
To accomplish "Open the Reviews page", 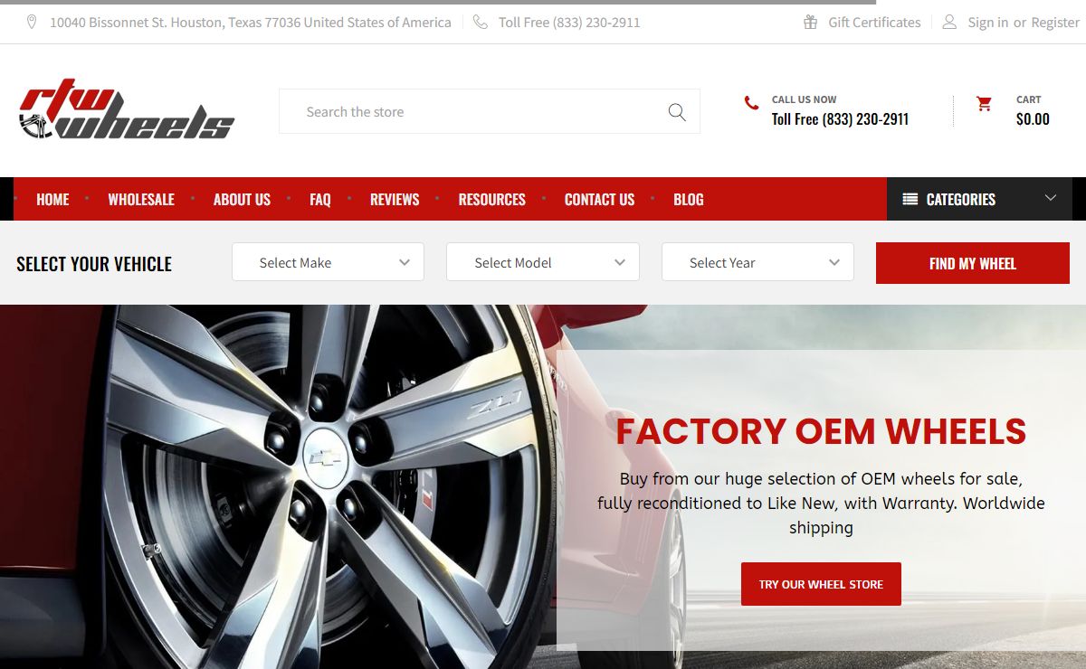I will [395, 200].
